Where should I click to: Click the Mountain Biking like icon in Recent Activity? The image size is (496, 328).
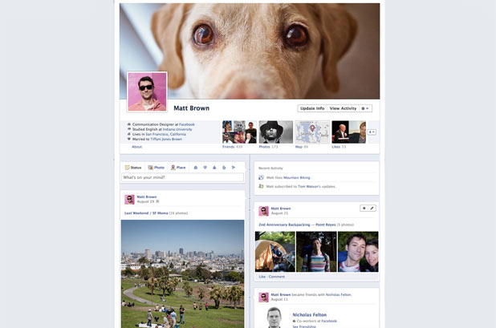(x=262, y=177)
